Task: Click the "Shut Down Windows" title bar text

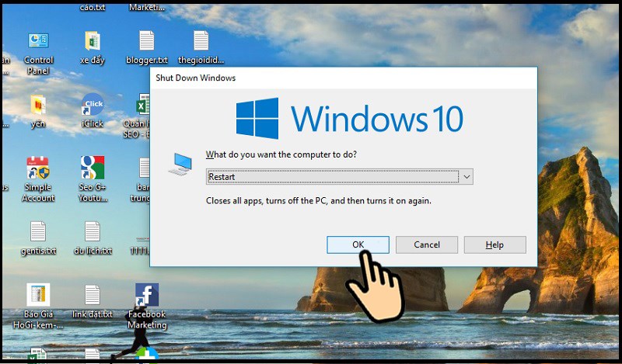Action: click(x=196, y=78)
